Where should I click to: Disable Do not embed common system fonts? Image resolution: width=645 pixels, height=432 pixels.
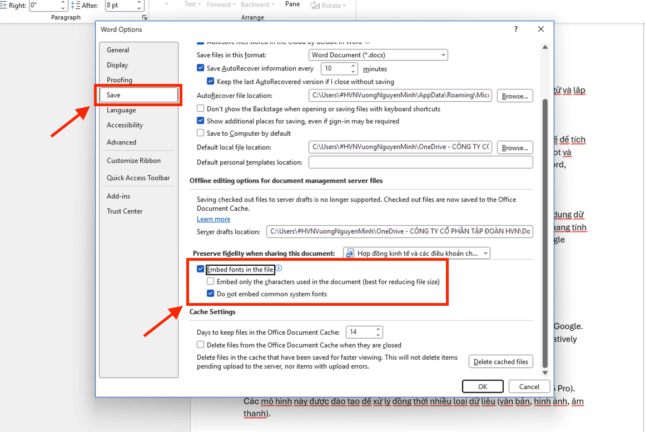[x=211, y=293]
